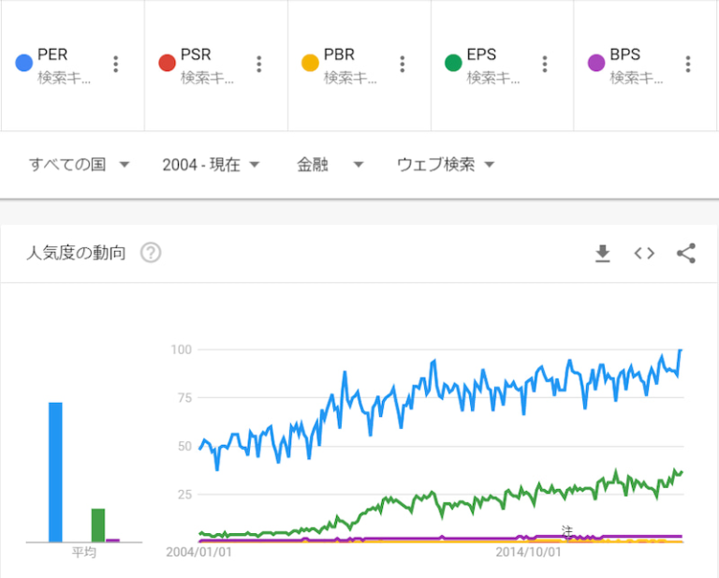Click the blue PER color dot

coord(24,64)
